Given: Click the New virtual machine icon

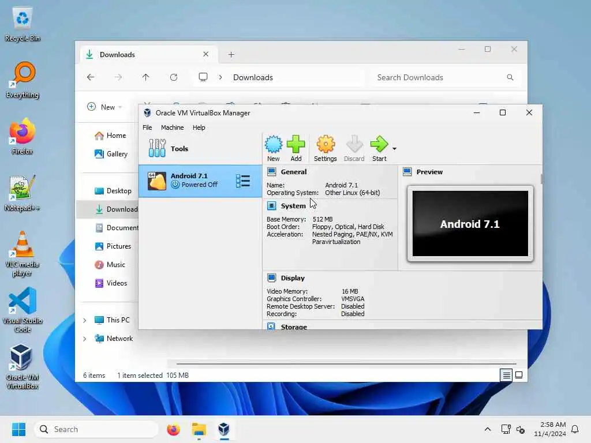Looking at the screenshot, I should tap(273, 148).
